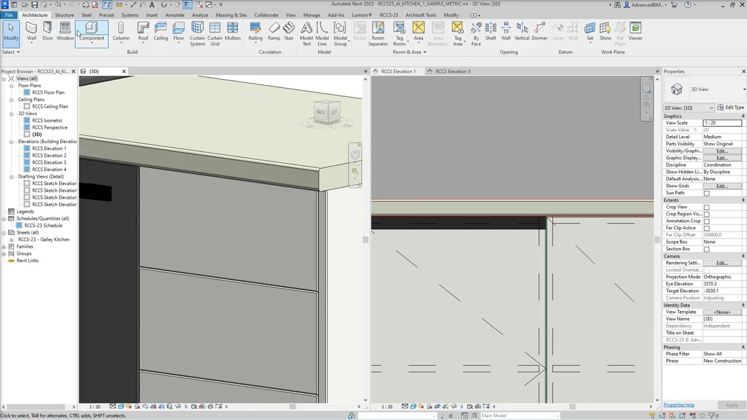The image size is (747, 420).
Task: Toggle the Sun Path checkbox
Action: point(707,193)
